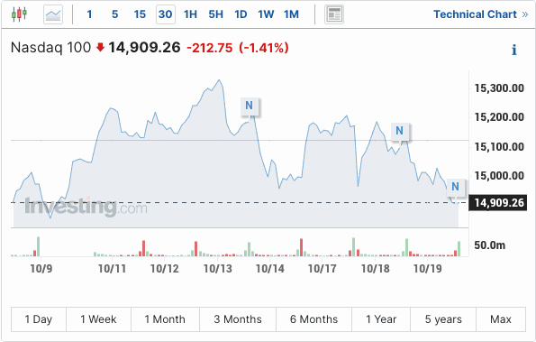Viewport: 536px width, 342px height.
Task: Select the 1M interval
Action: [291, 14]
